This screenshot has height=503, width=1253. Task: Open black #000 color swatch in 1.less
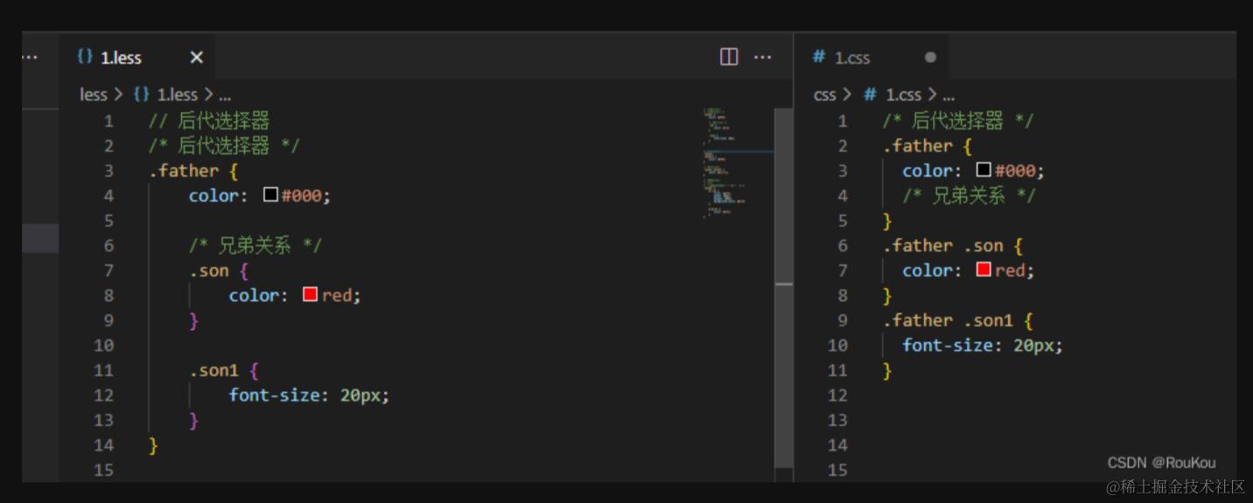click(x=270, y=196)
